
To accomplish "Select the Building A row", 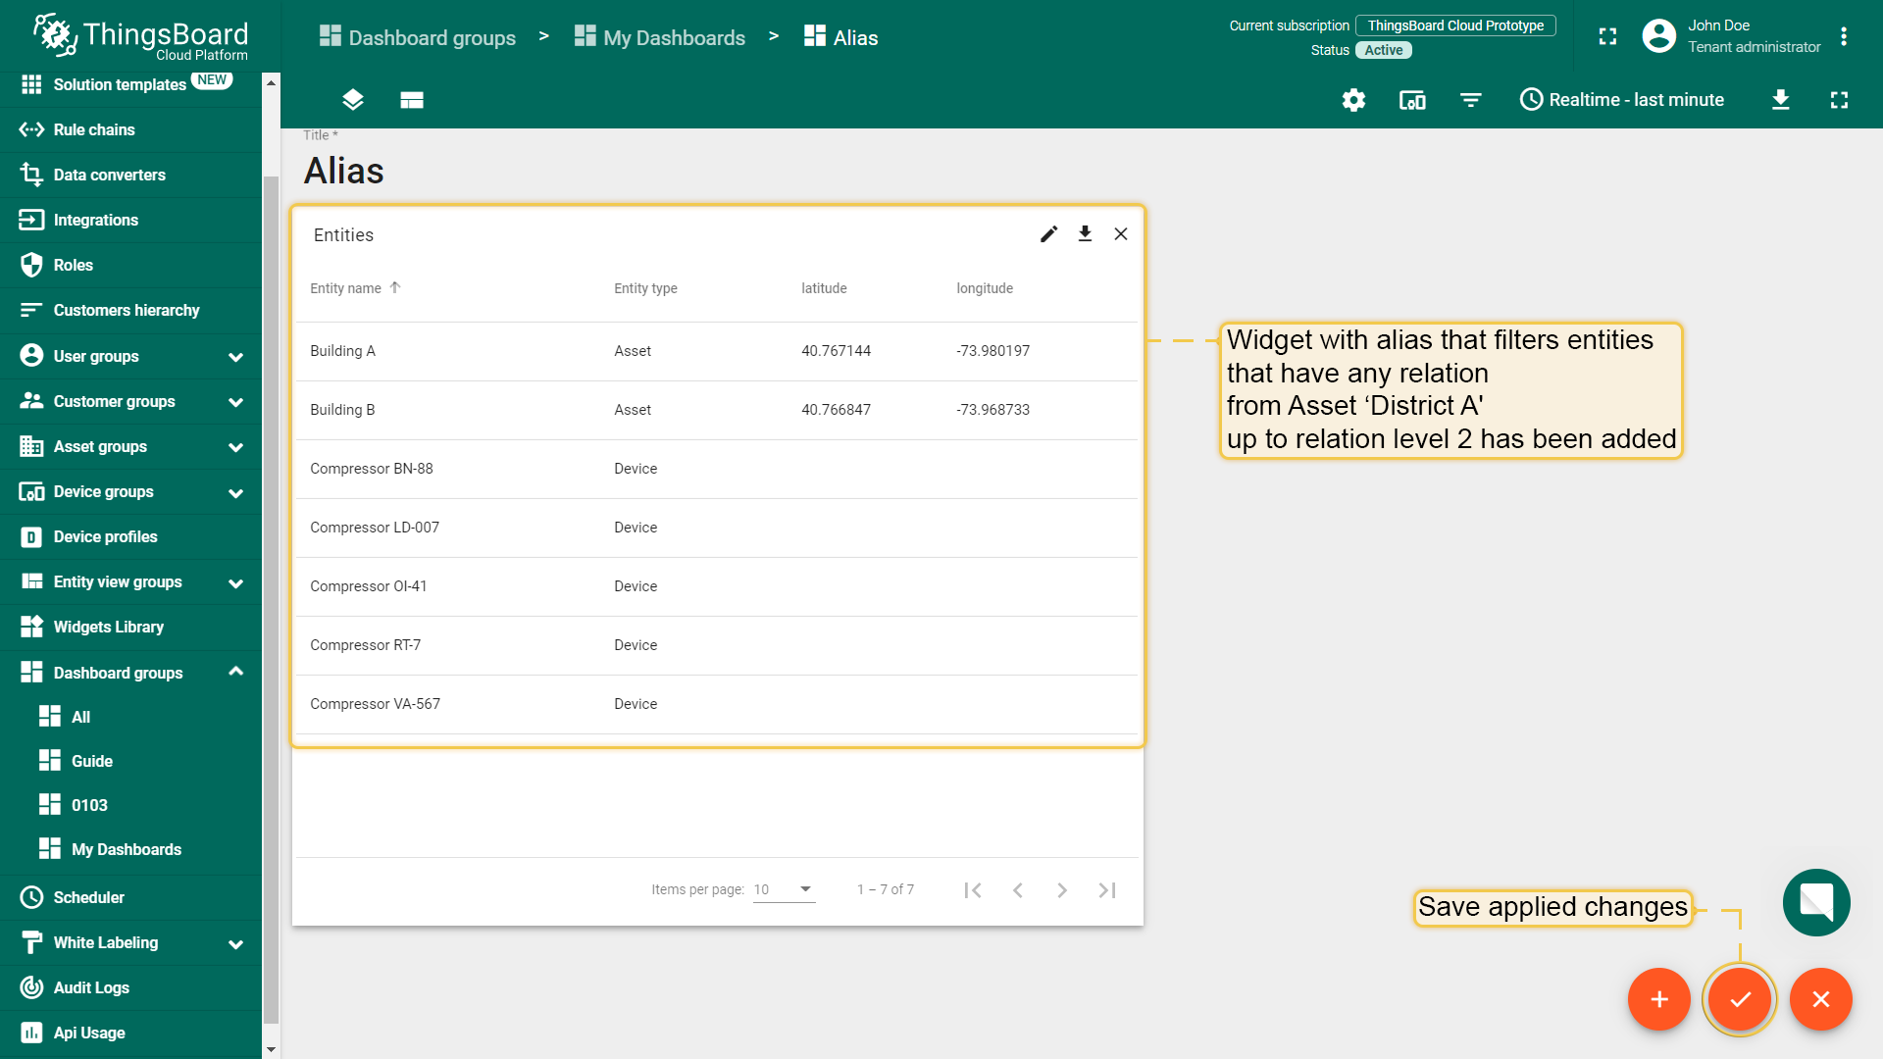I will (x=717, y=351).
